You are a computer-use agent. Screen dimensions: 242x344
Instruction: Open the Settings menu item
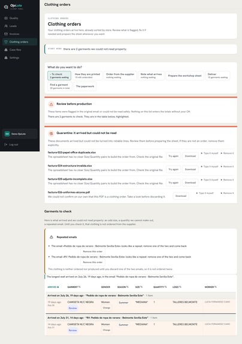pos(20,58)
